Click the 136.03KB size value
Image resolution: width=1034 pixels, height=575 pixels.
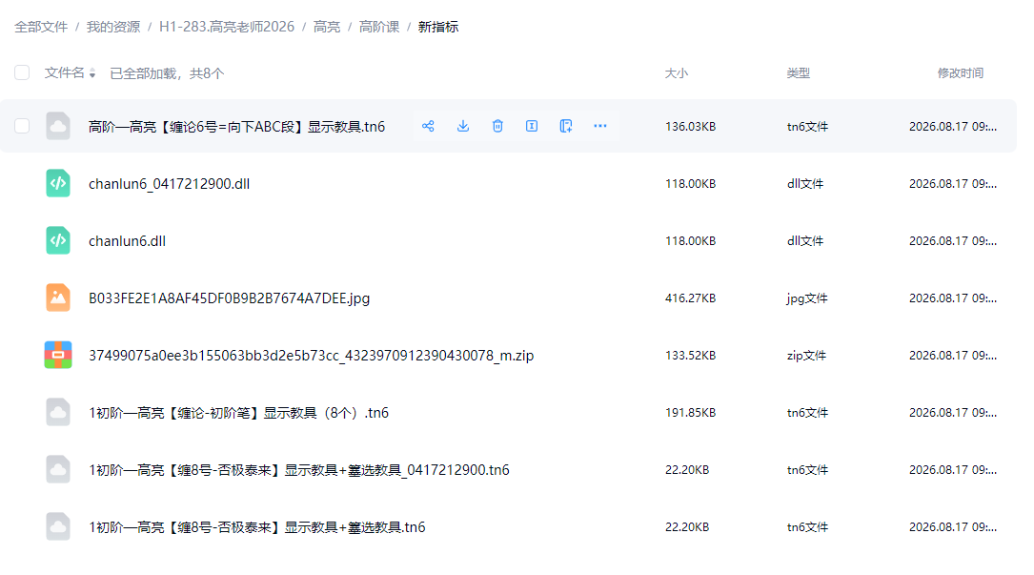pyautogui.click(x=690, y=127)
